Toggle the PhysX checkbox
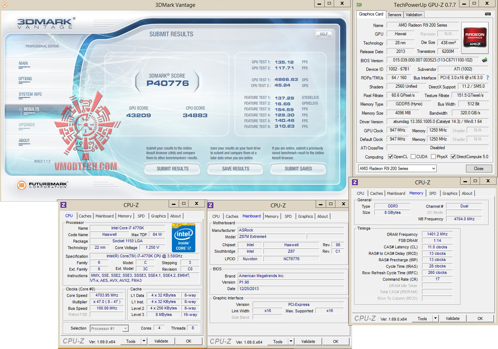Image resolution: width=498 pixels, height=349 pixels. (433, 157)
